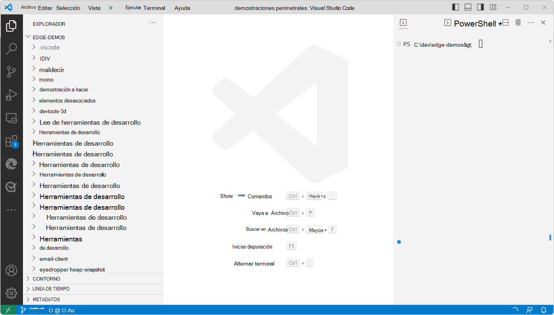Open the Source Control view
The image size is (554, 315).
coord(11,71)
